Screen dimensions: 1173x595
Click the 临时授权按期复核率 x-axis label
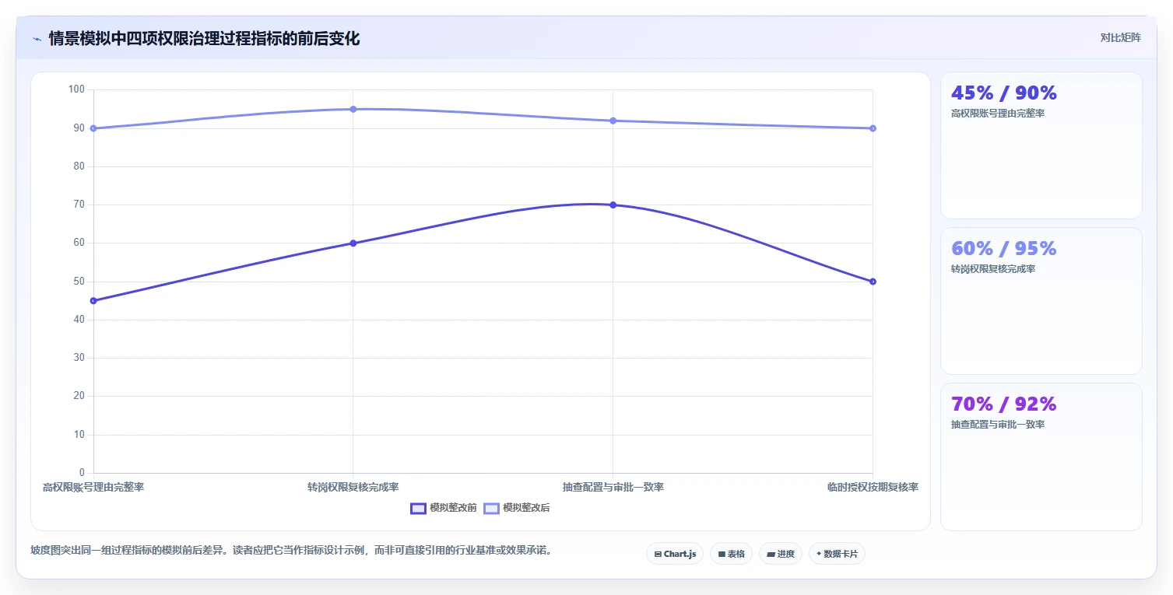[873, 487]
